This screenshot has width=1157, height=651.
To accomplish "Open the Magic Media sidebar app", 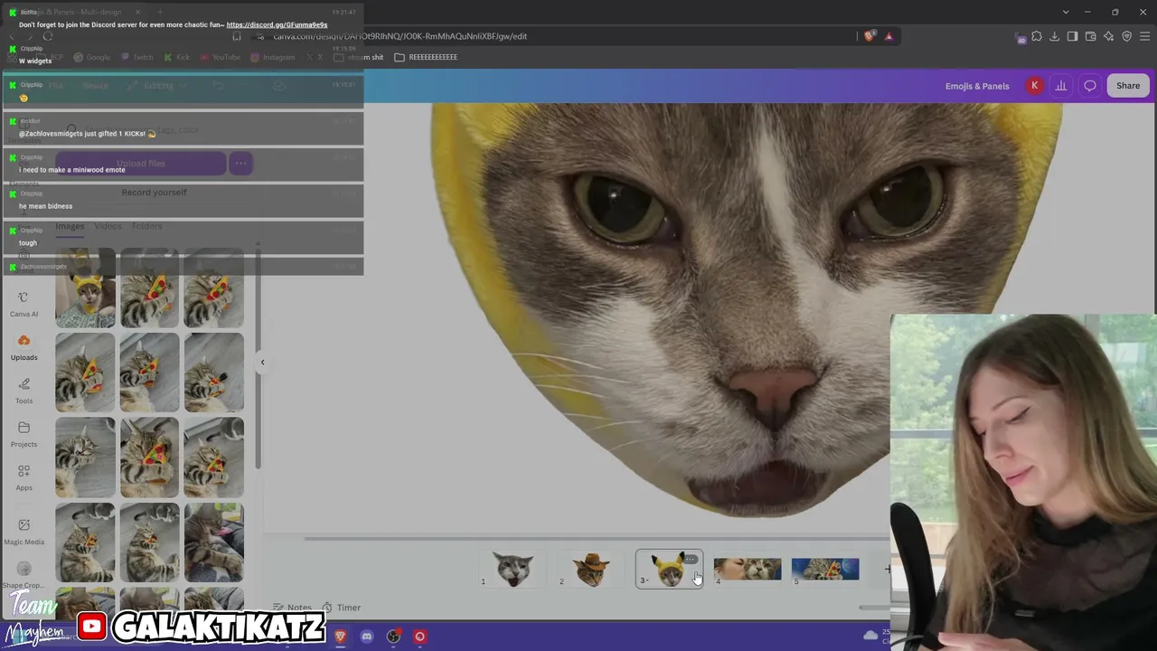I will [24, 531].
